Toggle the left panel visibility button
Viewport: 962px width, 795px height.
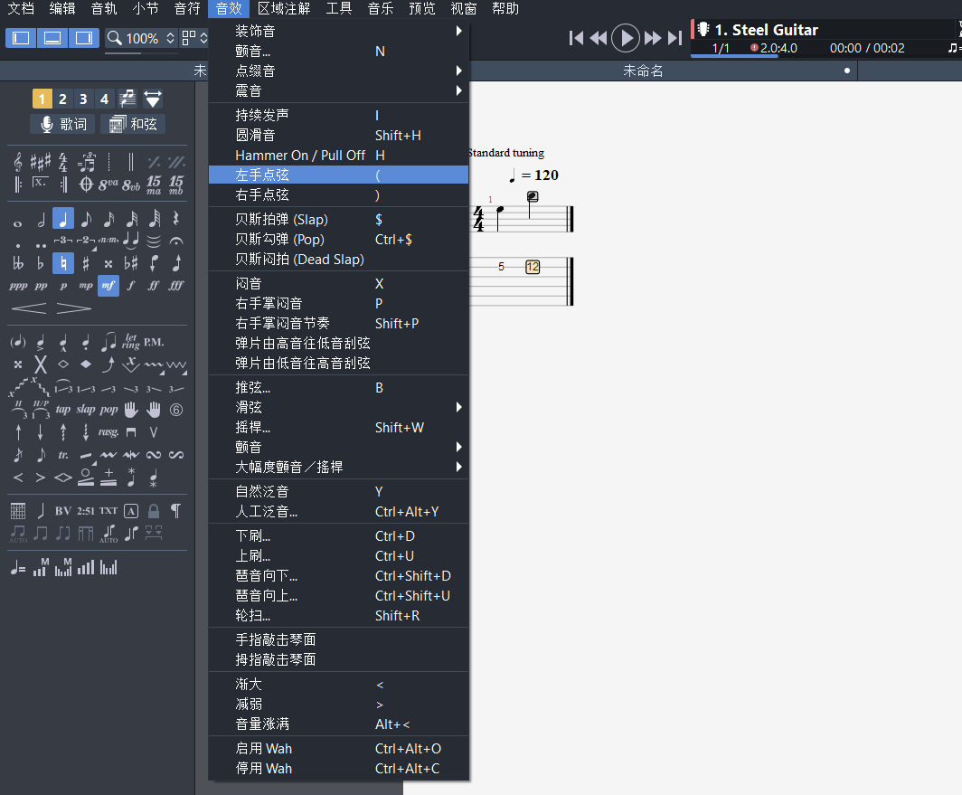(22, 38)
